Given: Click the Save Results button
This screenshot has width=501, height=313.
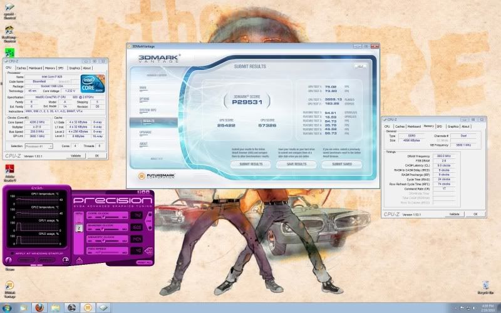Looking at the screenshot, I should (x=296, y=164).
